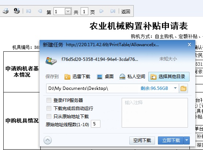Select 迅雷下载 save location

coord(77,77)
